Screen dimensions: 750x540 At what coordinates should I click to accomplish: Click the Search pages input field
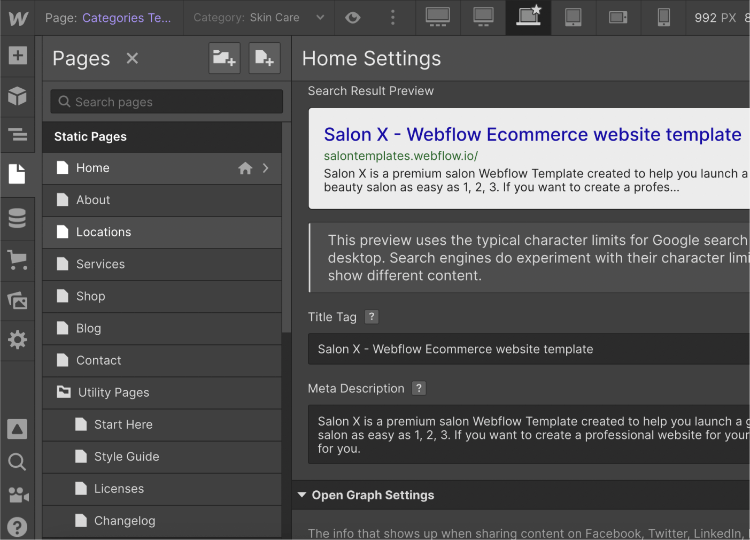coord(166,101)
